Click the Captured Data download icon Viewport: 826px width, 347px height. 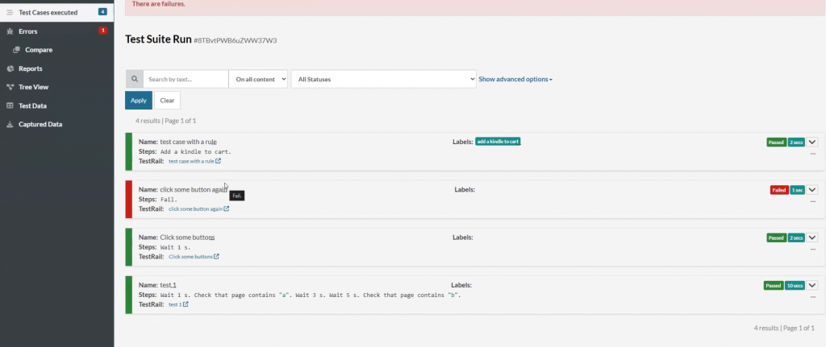pyautogui.click(x=10, y=124)
